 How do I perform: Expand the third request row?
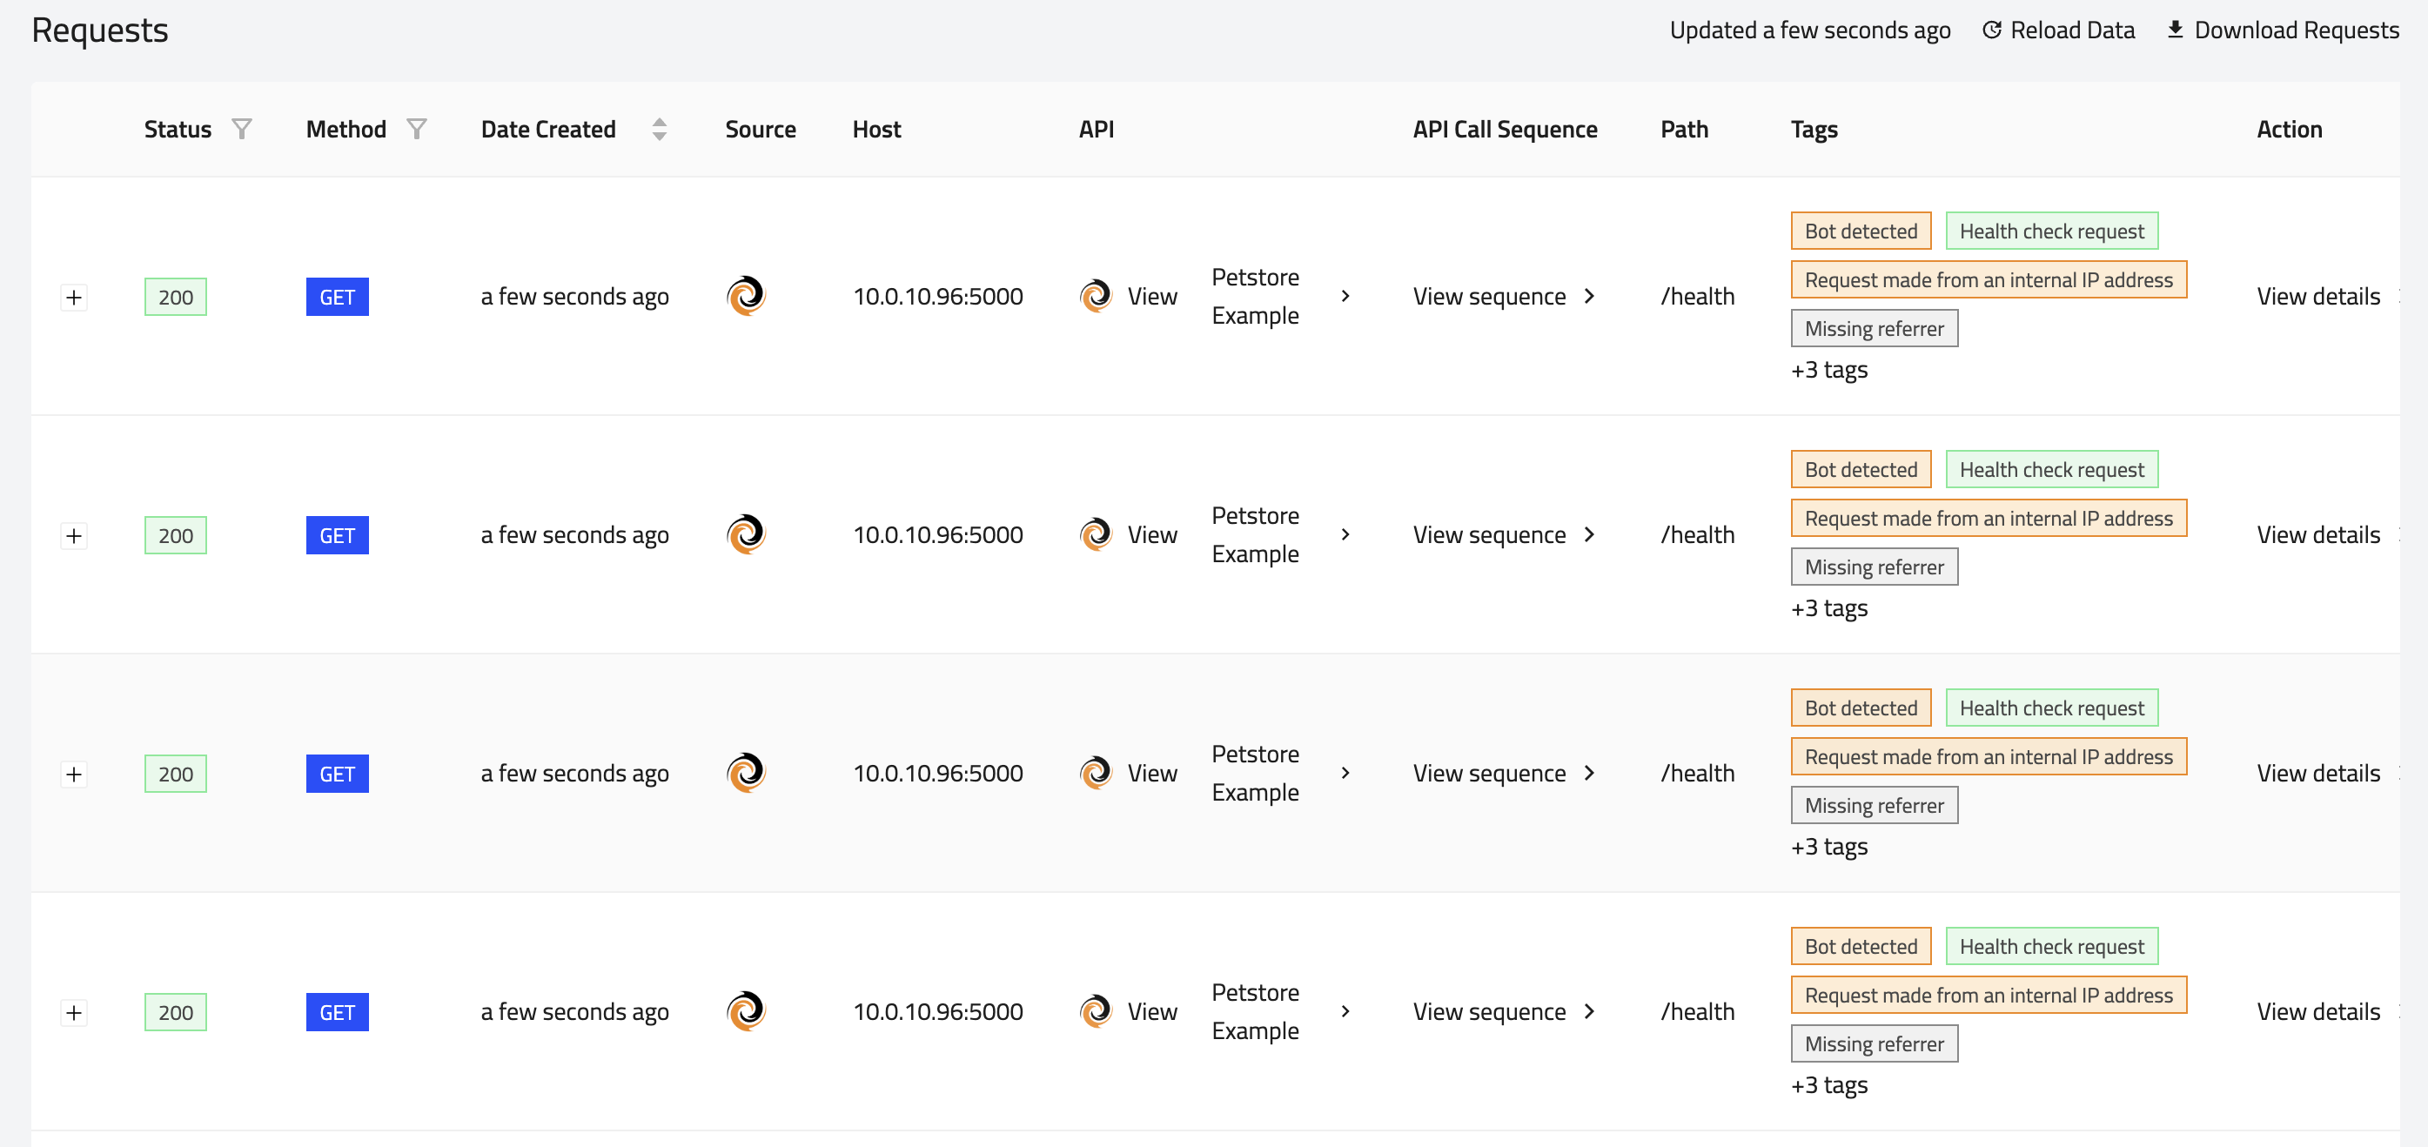pyautogui.click(x=73, y=775)
